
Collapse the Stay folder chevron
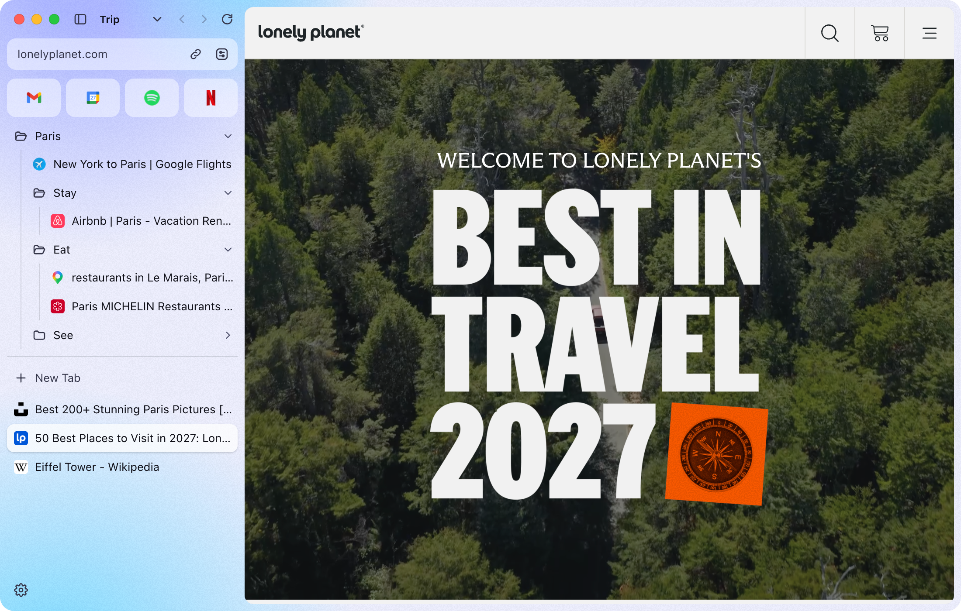[228, 193]
